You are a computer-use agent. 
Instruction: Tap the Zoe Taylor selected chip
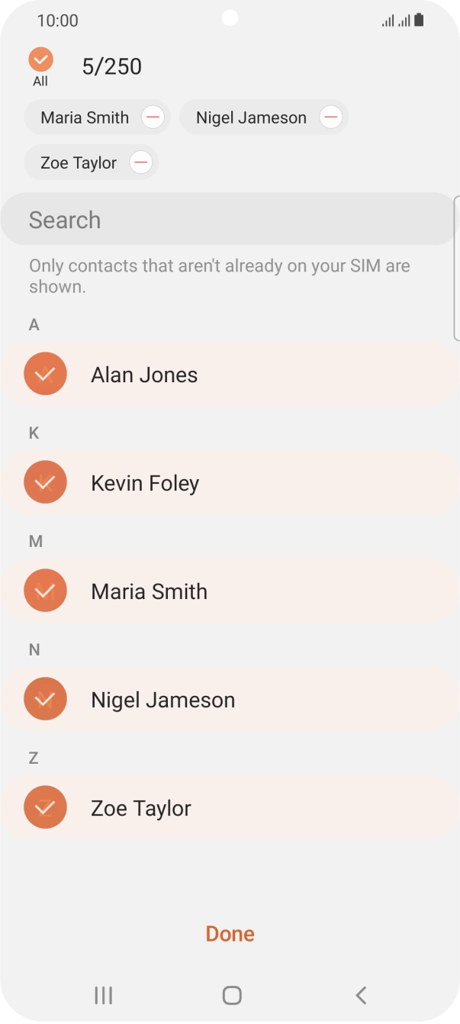[79, 163]
